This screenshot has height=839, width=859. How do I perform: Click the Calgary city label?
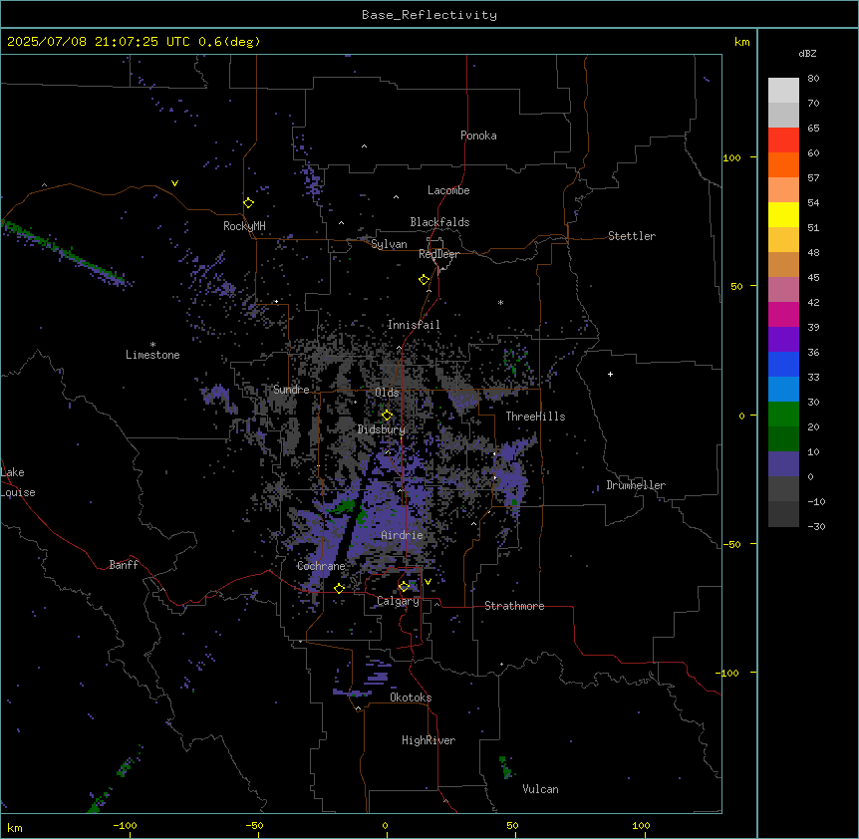[x=398, y=601]
